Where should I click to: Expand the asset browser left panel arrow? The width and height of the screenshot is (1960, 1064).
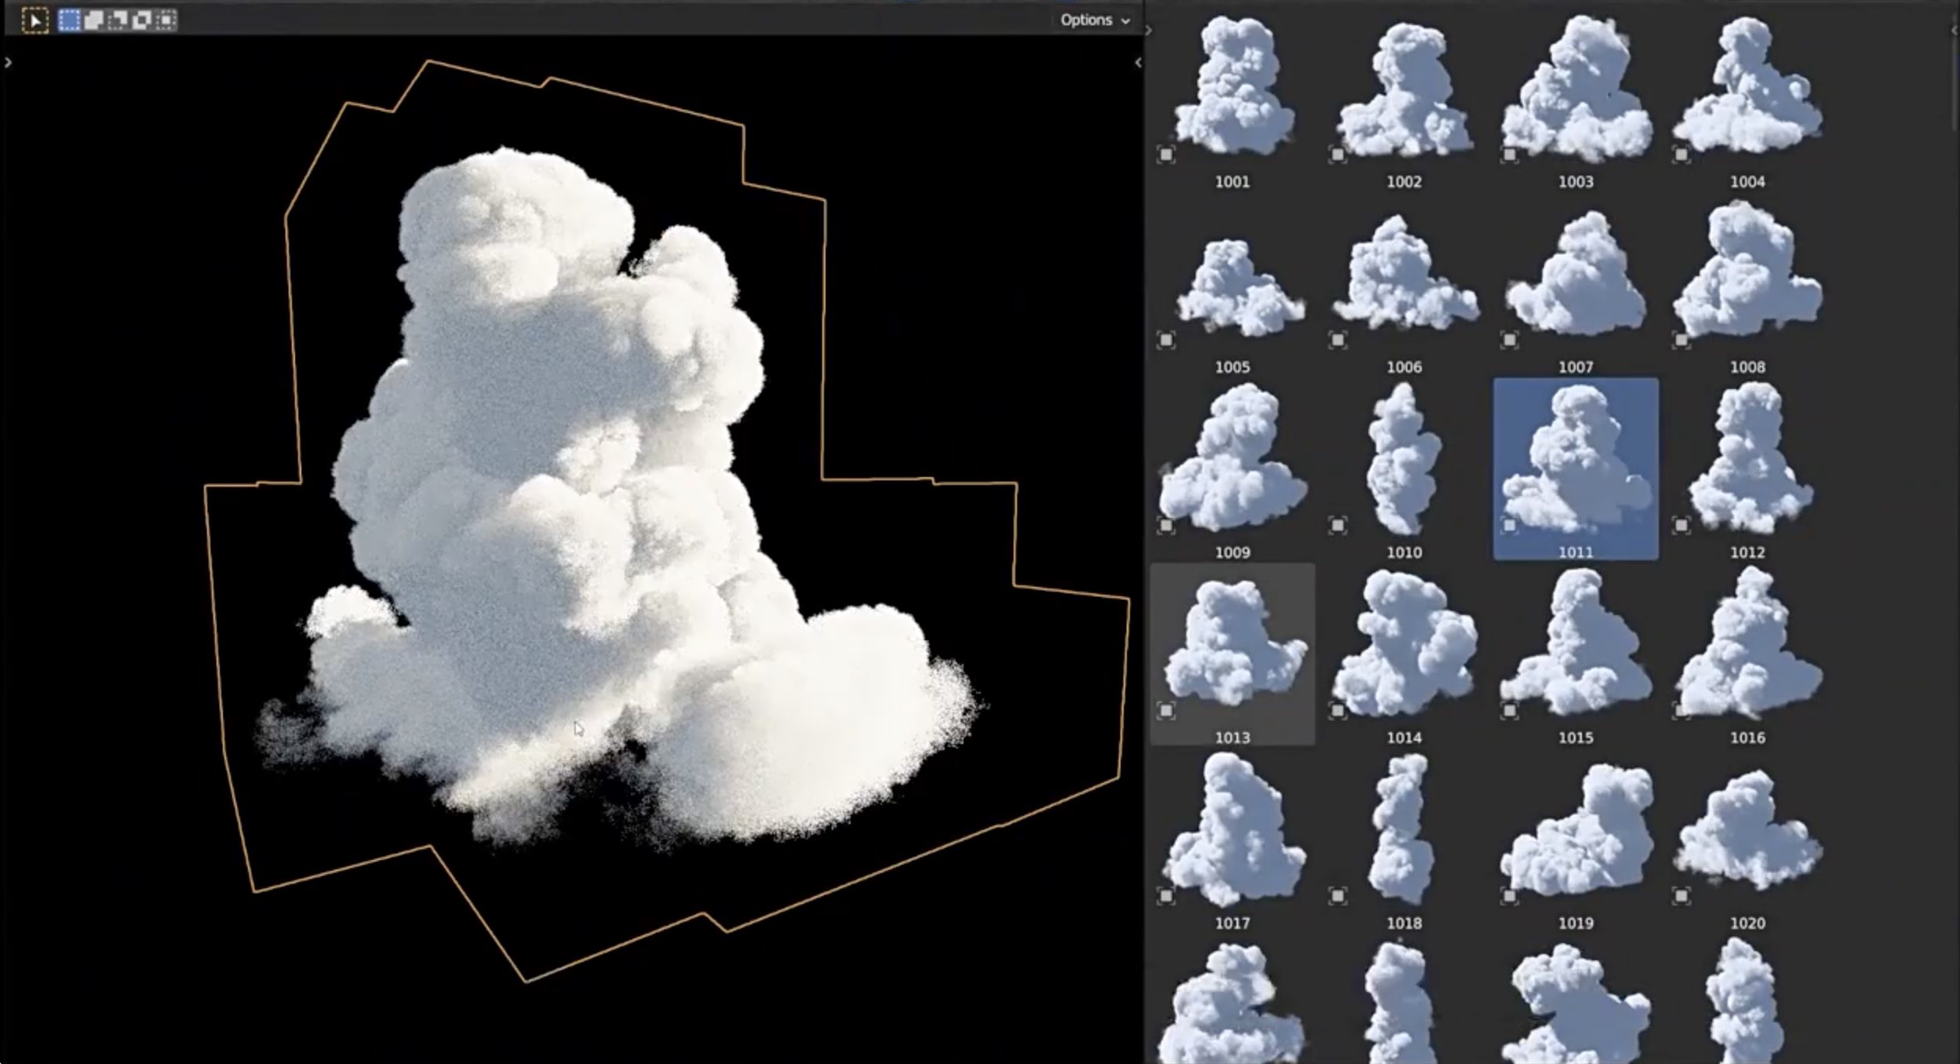[1149, 31]
